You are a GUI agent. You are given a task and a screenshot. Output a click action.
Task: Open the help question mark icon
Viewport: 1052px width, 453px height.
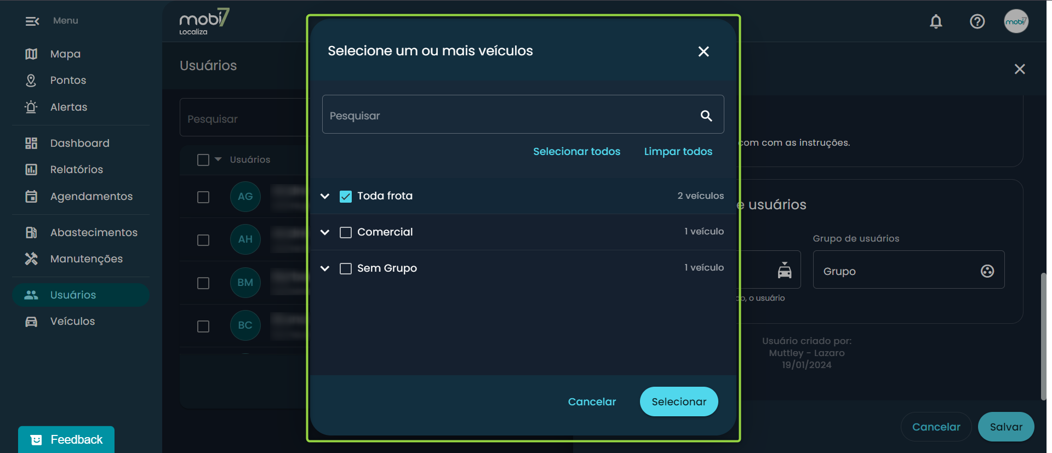(977, 21)
